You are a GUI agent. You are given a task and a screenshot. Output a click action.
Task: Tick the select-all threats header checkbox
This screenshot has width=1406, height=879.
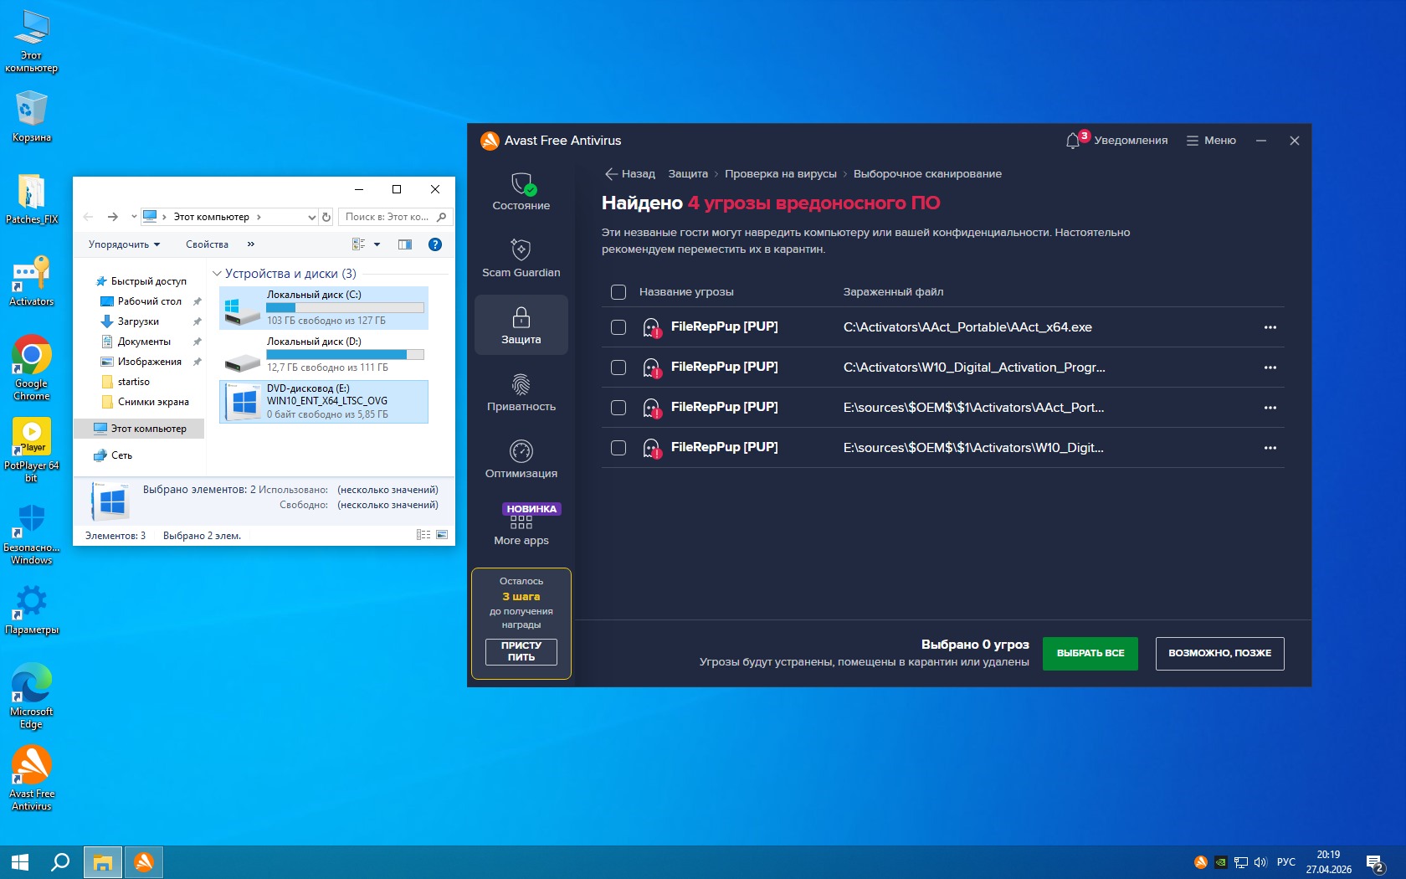click(x=618, y=292)
